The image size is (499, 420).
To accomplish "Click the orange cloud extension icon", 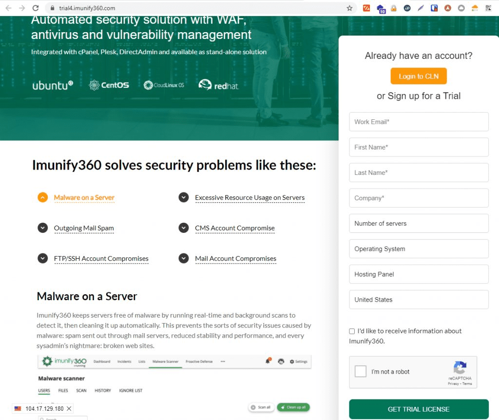I will point(475,8).
